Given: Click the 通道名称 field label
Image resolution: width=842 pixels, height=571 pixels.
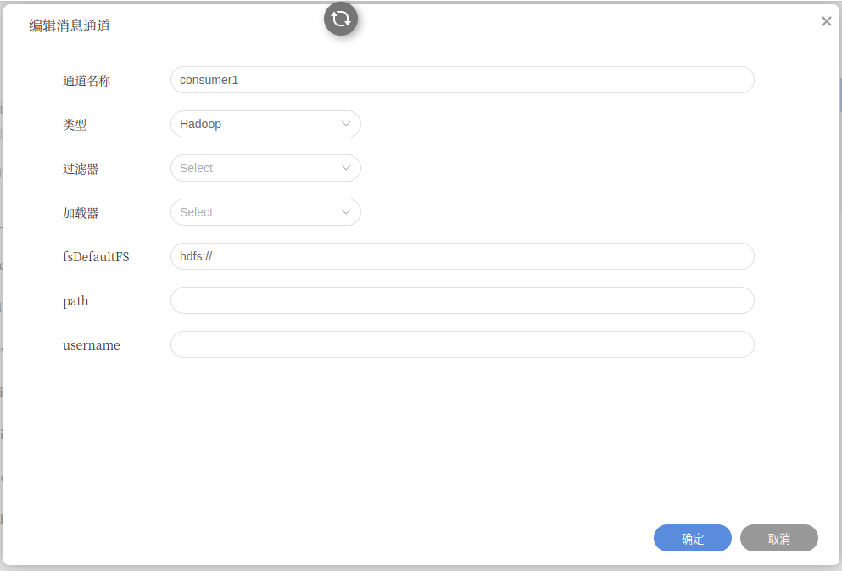Looking at the screenshot, I should [86, 81].
